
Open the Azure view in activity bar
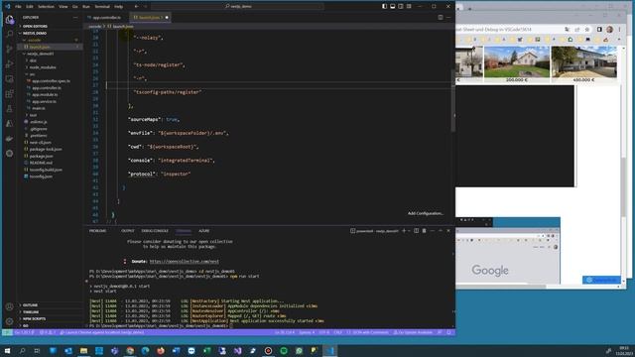click(x=9, y=123)
